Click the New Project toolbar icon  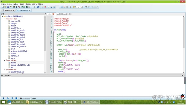(x=3, y=7)
